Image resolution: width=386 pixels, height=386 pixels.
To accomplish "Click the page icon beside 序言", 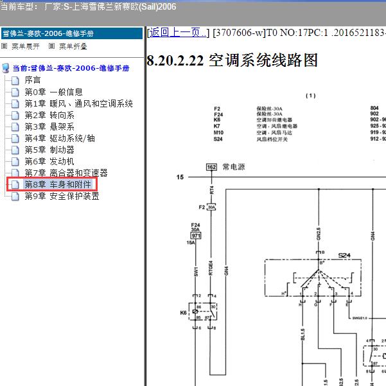I will tap(15, 80).
